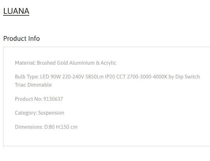Click the H:150 cm height value
Image resolution: width=210 pixels, height=161 pixels.
click(67, 127)
